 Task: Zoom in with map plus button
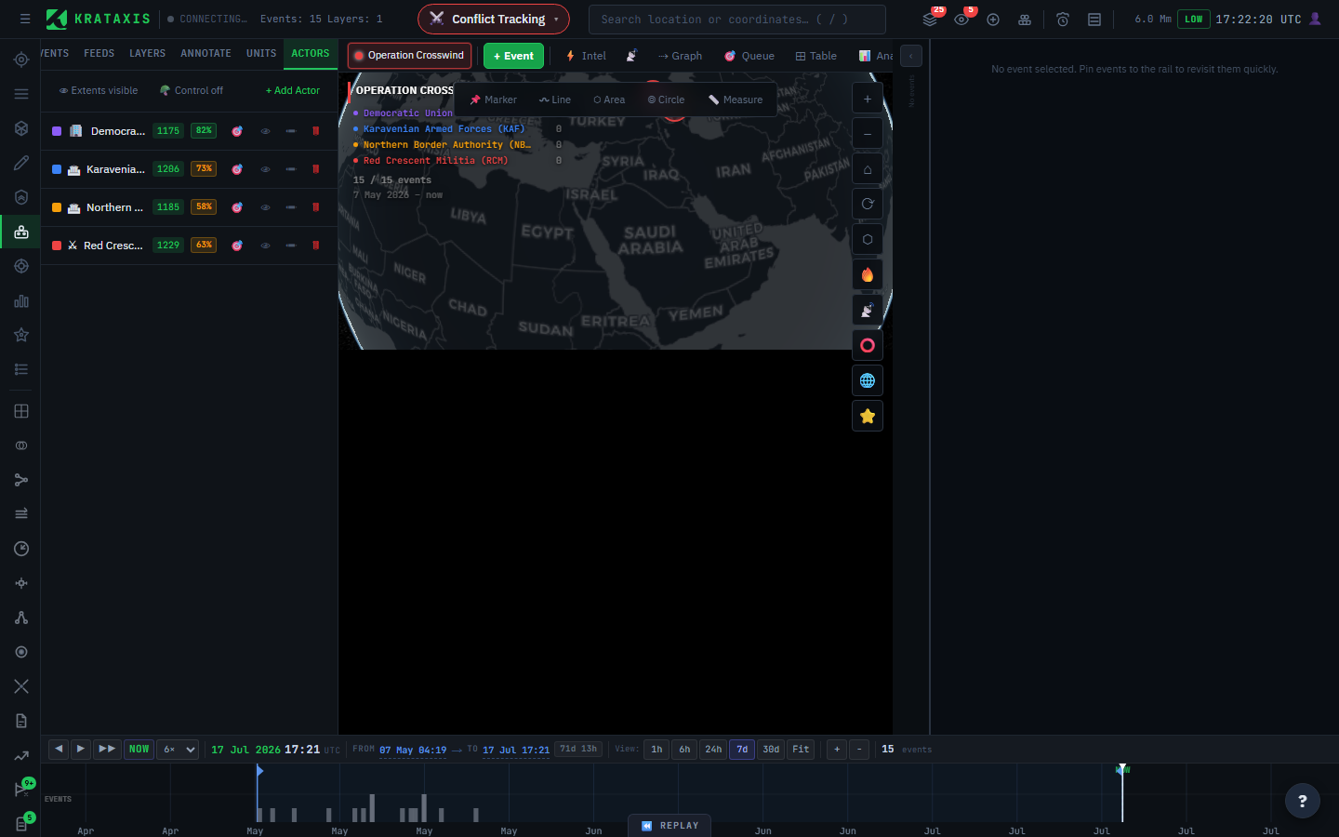point(868,99)
